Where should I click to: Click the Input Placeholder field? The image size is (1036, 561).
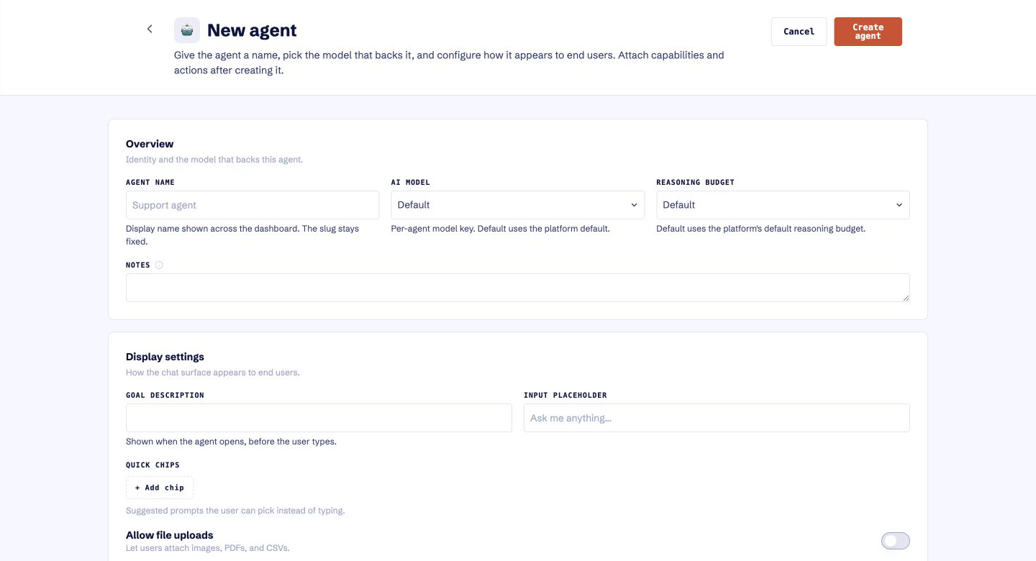[717, 418]
